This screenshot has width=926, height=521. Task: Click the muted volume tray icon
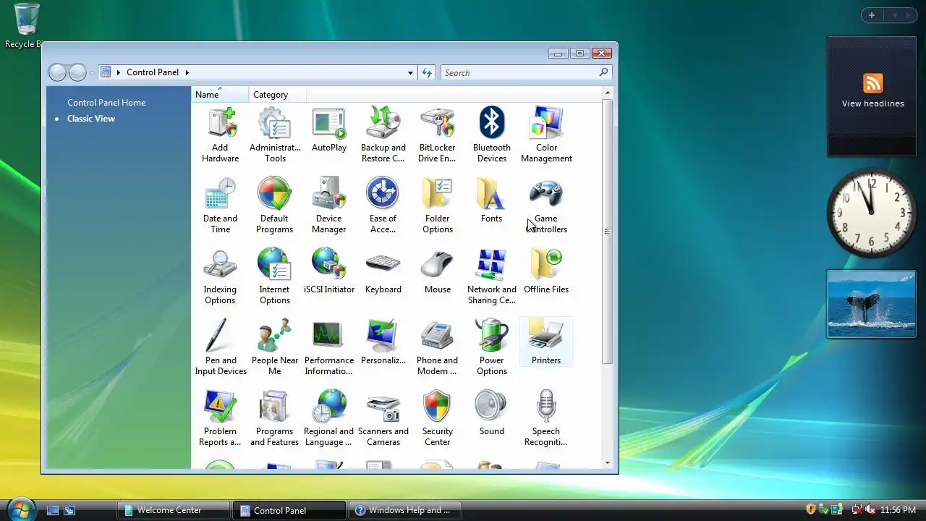point(870,510)
